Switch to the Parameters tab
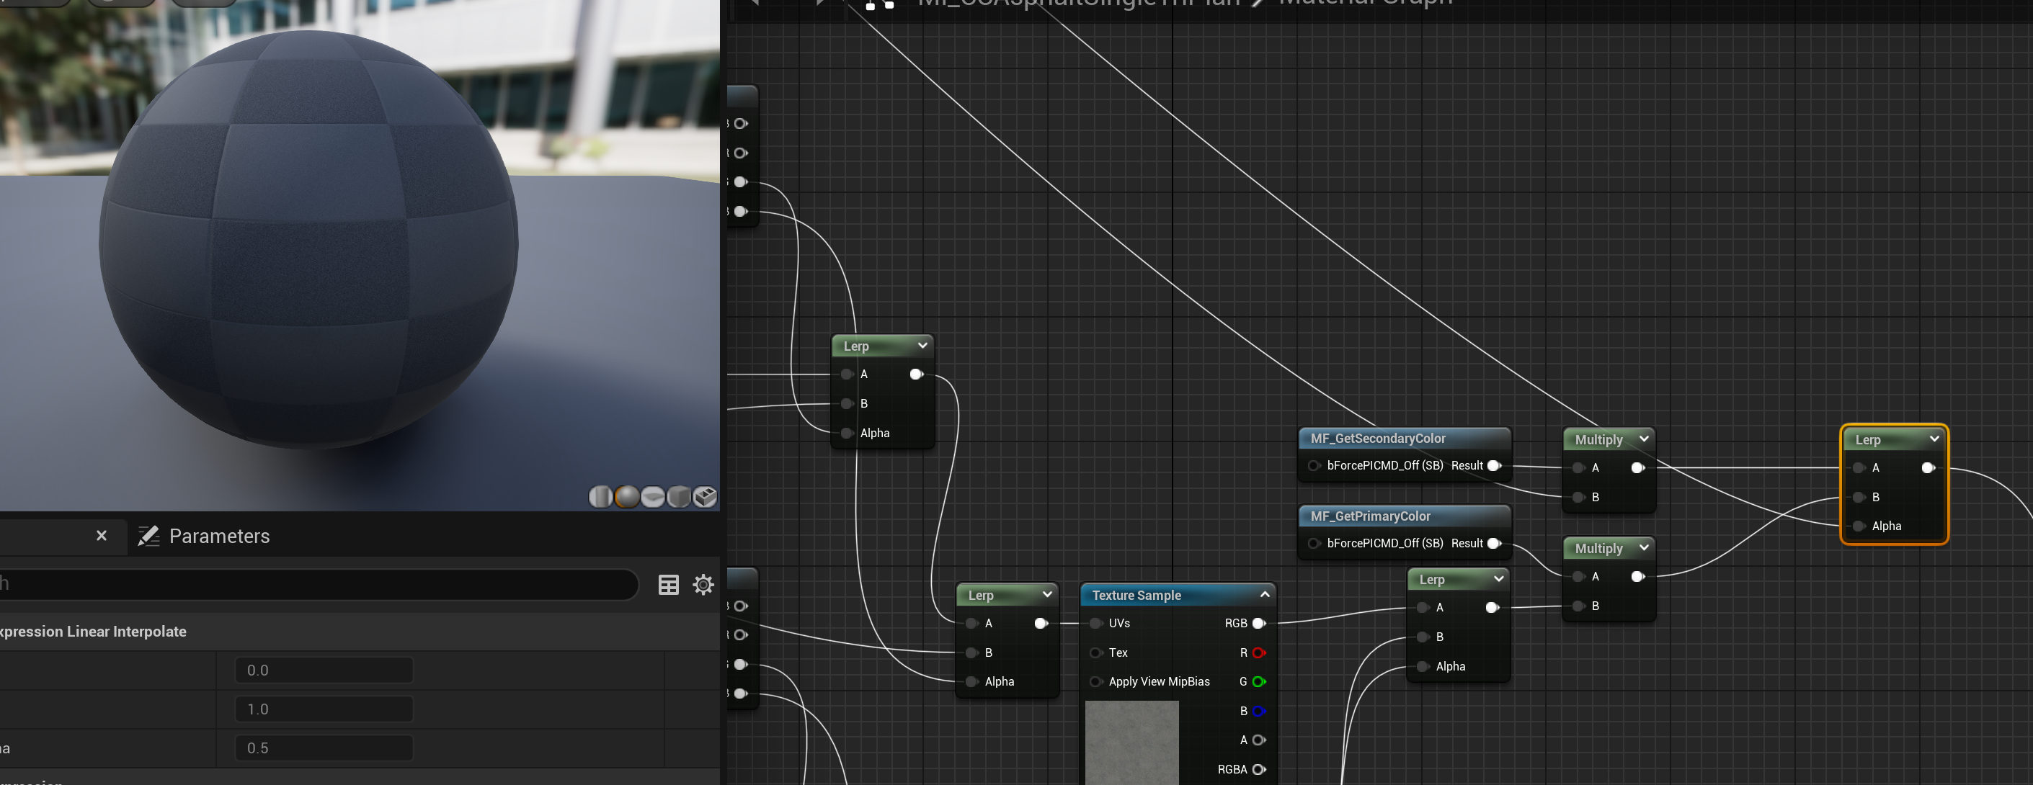Screen dimensions: 2033x785 click(218, 537)
